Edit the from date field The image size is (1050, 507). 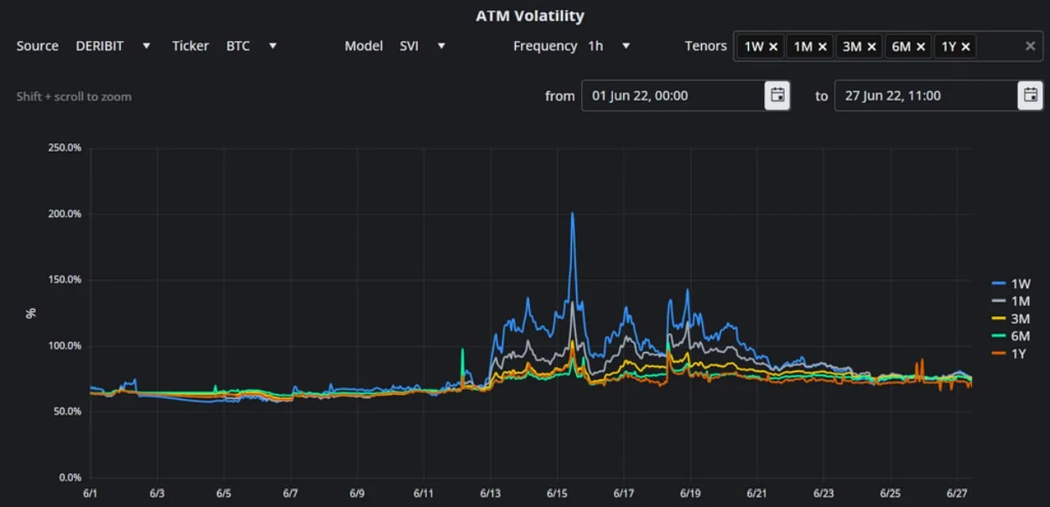click(x=673, y=96)
